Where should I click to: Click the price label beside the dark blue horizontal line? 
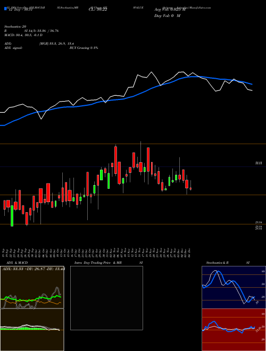click(x=259, y=163)
